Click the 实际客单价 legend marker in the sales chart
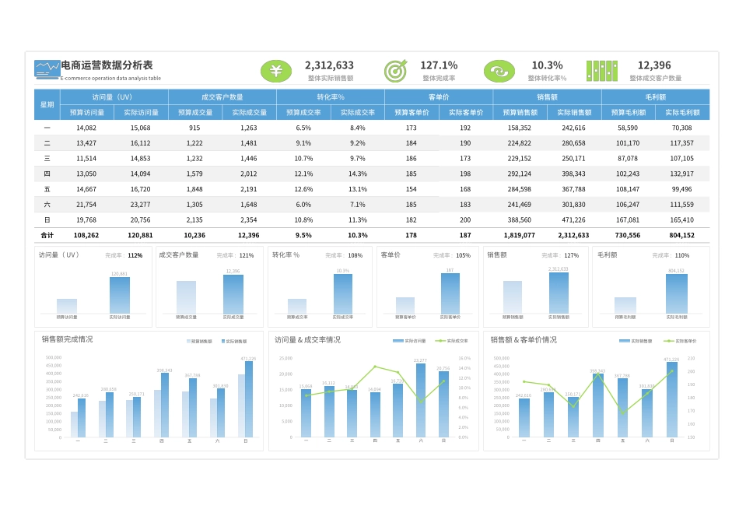The image size is (739, 523). (668, 340)
